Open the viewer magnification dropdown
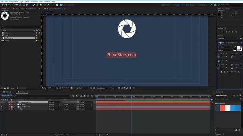 (51, 88)
